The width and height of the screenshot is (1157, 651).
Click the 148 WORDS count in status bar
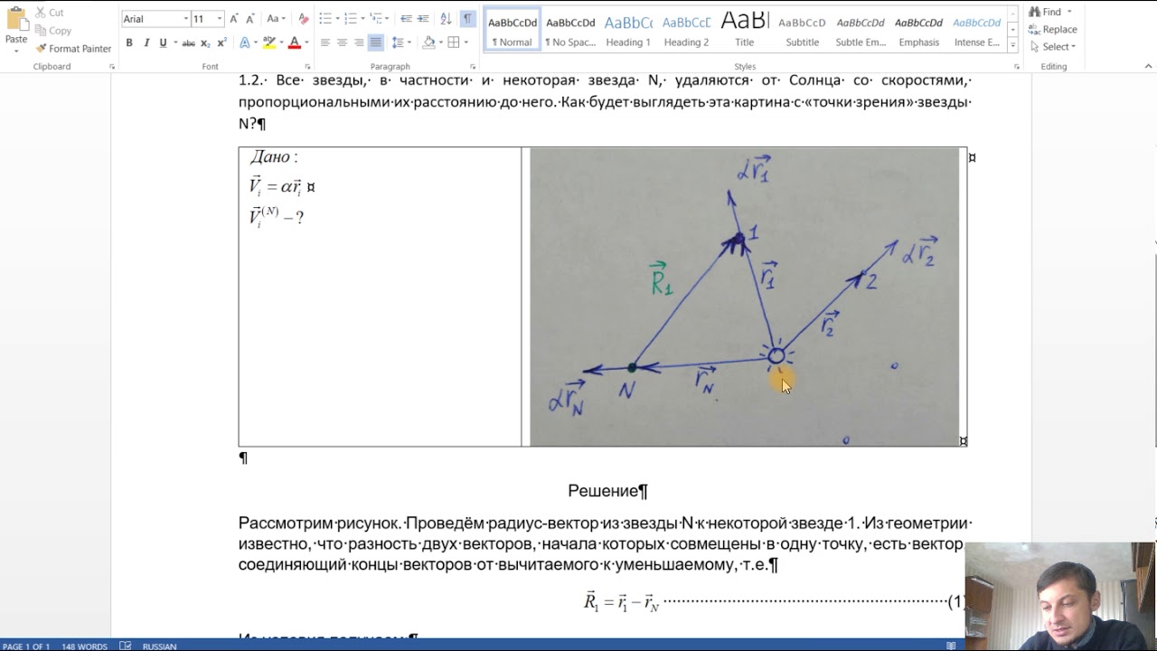pyautogui.click(x=84, y=646)
